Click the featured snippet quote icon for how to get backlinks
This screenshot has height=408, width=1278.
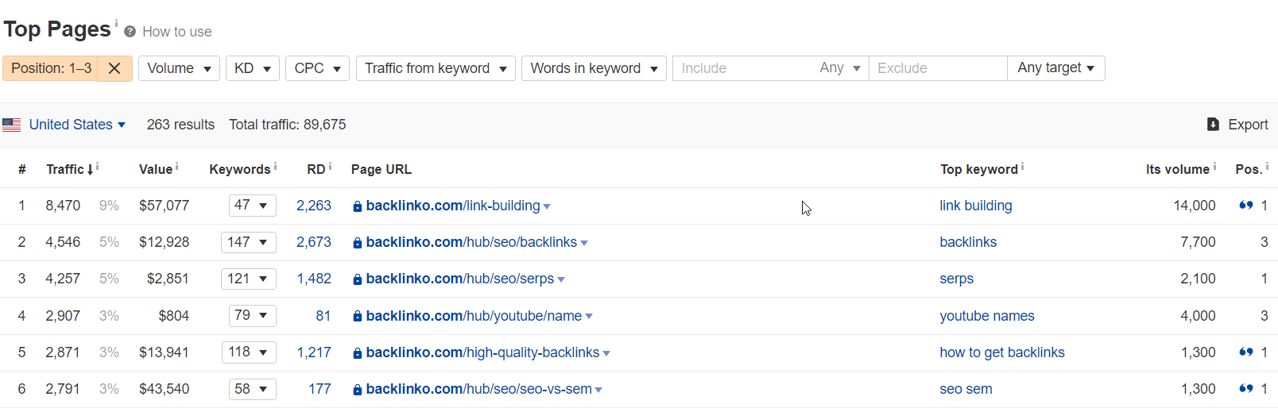point(1246,352)
